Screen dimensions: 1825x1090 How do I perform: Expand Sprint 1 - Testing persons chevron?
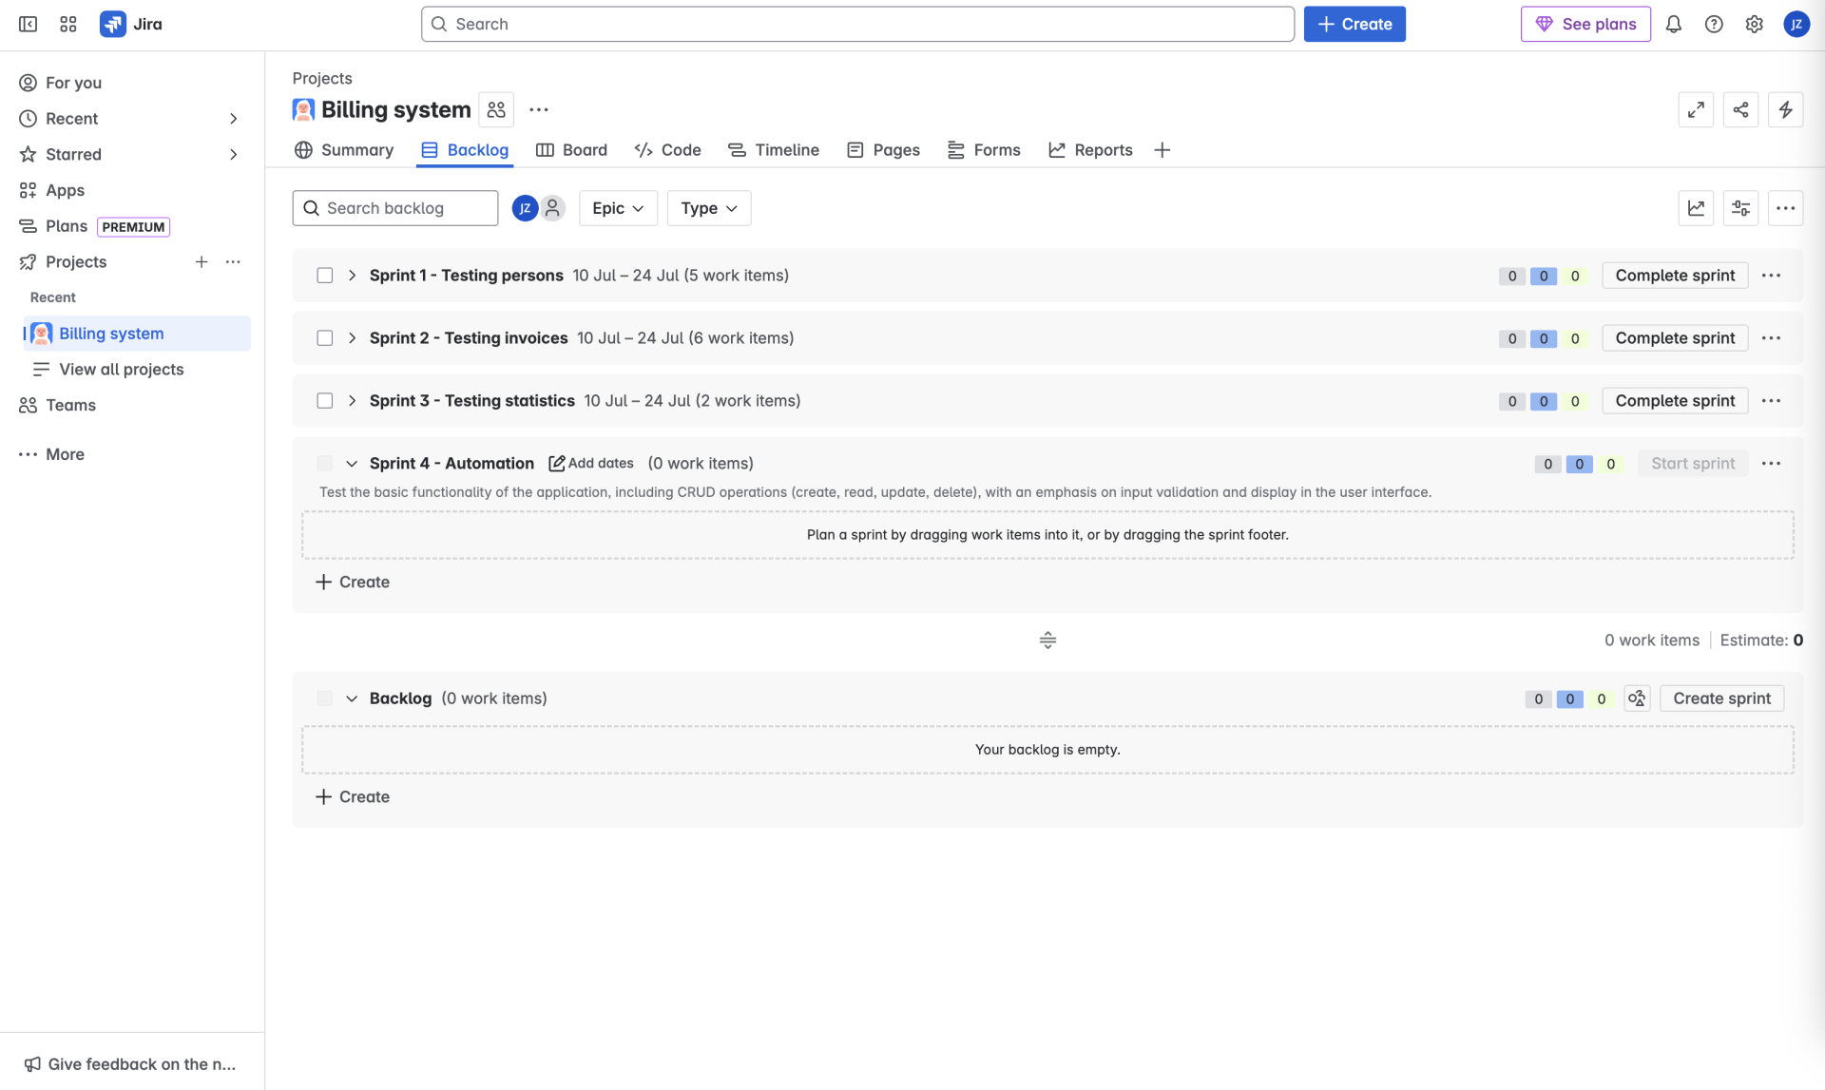pyautogui.click(x=352, y=276)
